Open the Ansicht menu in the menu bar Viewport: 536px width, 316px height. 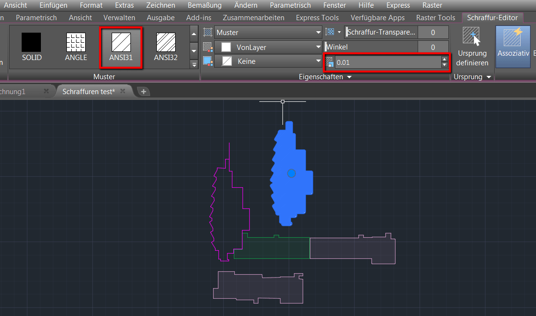click(15, 5)
